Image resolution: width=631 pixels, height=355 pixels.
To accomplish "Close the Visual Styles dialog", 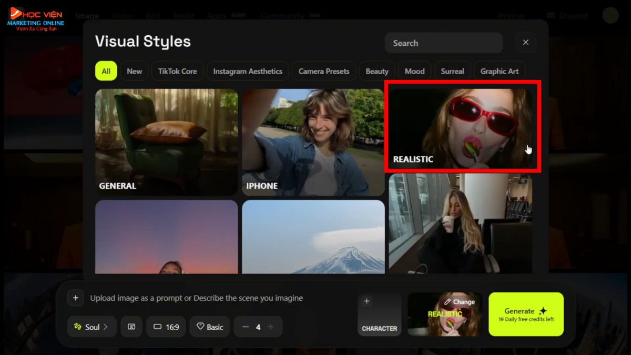I will (525, 43).
